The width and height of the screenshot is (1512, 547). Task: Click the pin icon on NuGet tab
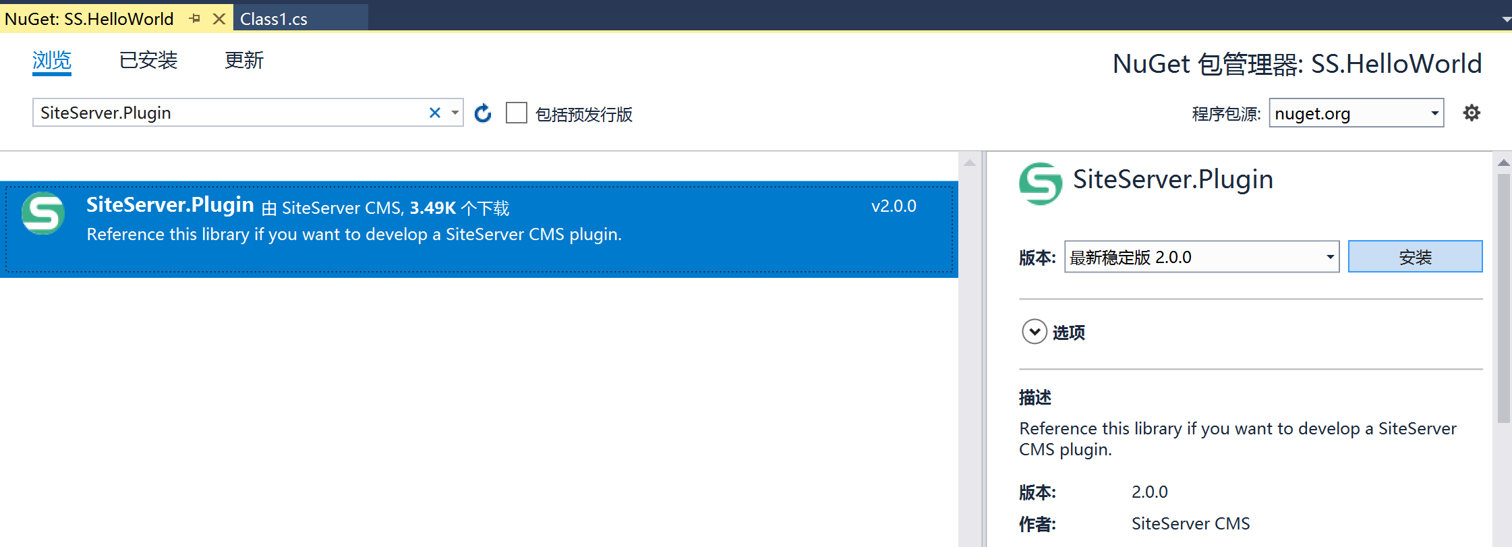coord(195,19)
